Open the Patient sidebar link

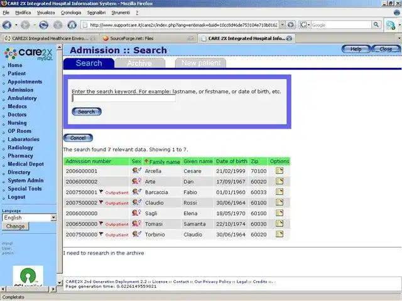click(17, 73)
